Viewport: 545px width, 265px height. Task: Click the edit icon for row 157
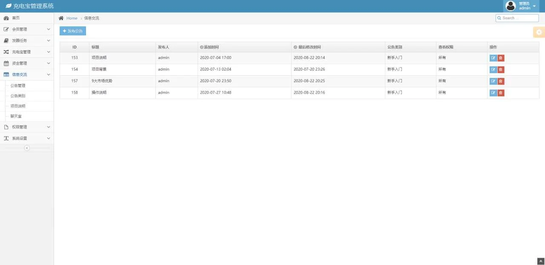493,81
